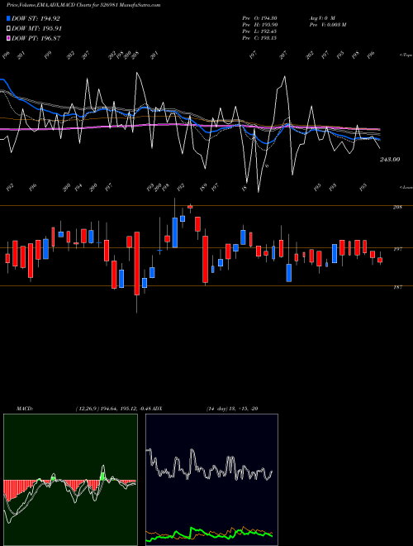Click the 'Pre V: 0.003 M' volume text
Screen dimensions: 413x546
327,25
